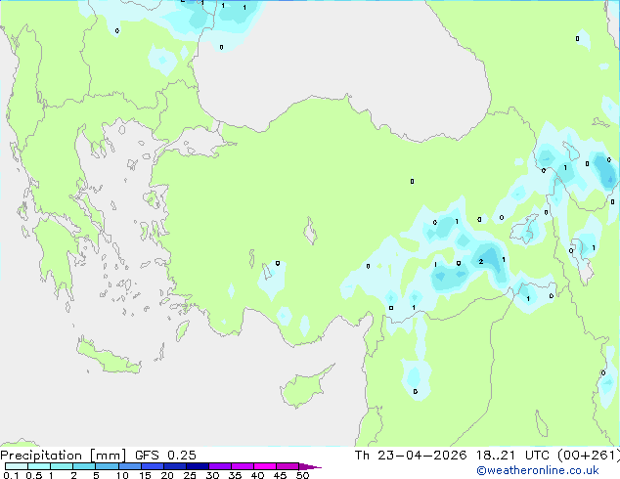This screenshot has width=620, height=479.
Task: Select the 0.5–1 mm legend color swatch
Action: [39, 466]
